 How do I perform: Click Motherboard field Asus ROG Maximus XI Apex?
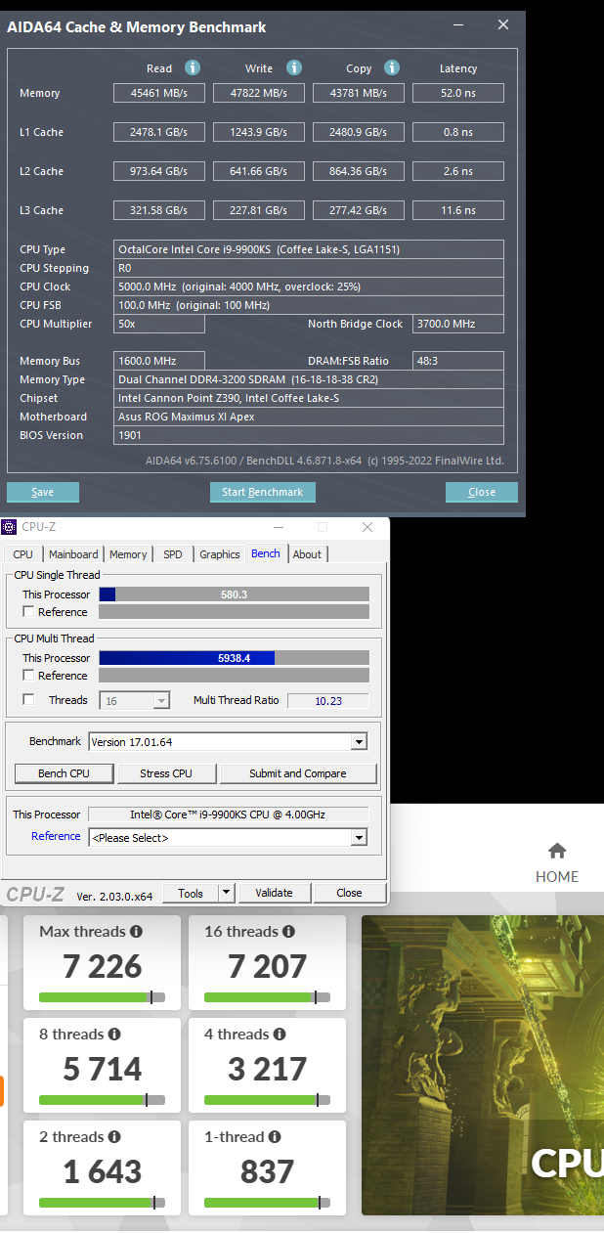[309, 417]
